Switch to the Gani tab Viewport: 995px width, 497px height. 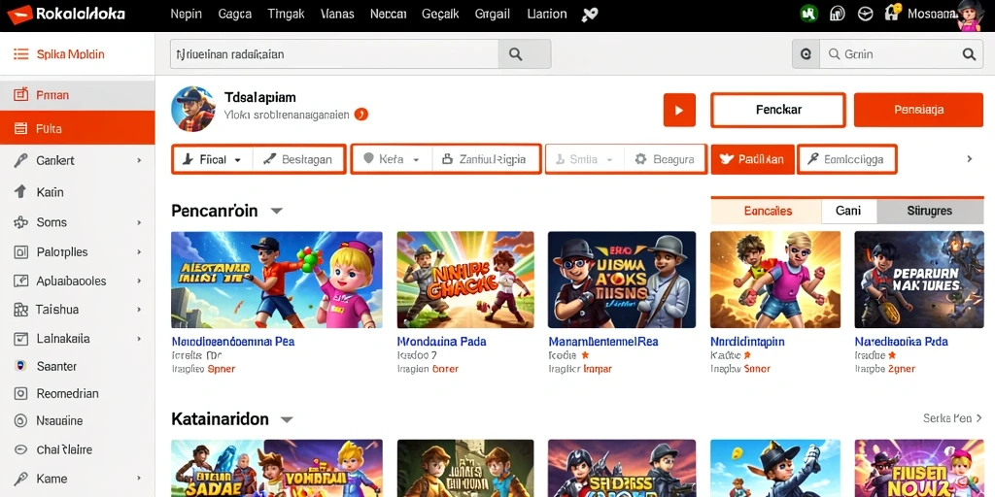point(848,211)
